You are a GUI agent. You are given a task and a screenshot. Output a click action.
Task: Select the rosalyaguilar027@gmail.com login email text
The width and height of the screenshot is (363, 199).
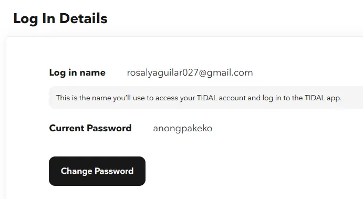coord(190,72)
